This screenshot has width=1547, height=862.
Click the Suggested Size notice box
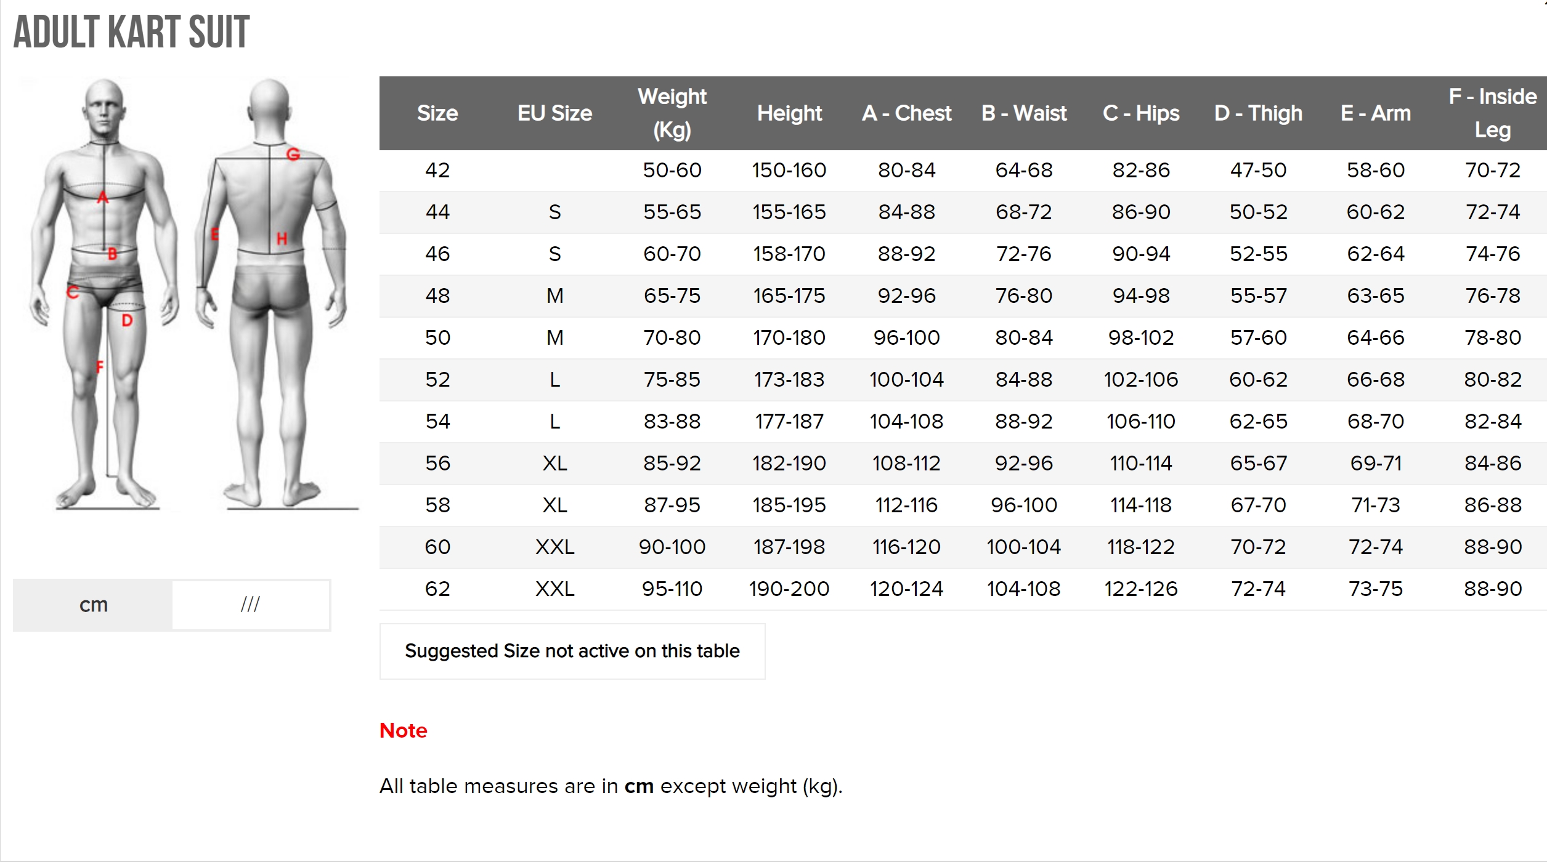pyautogui.click(x=572, y=651)
